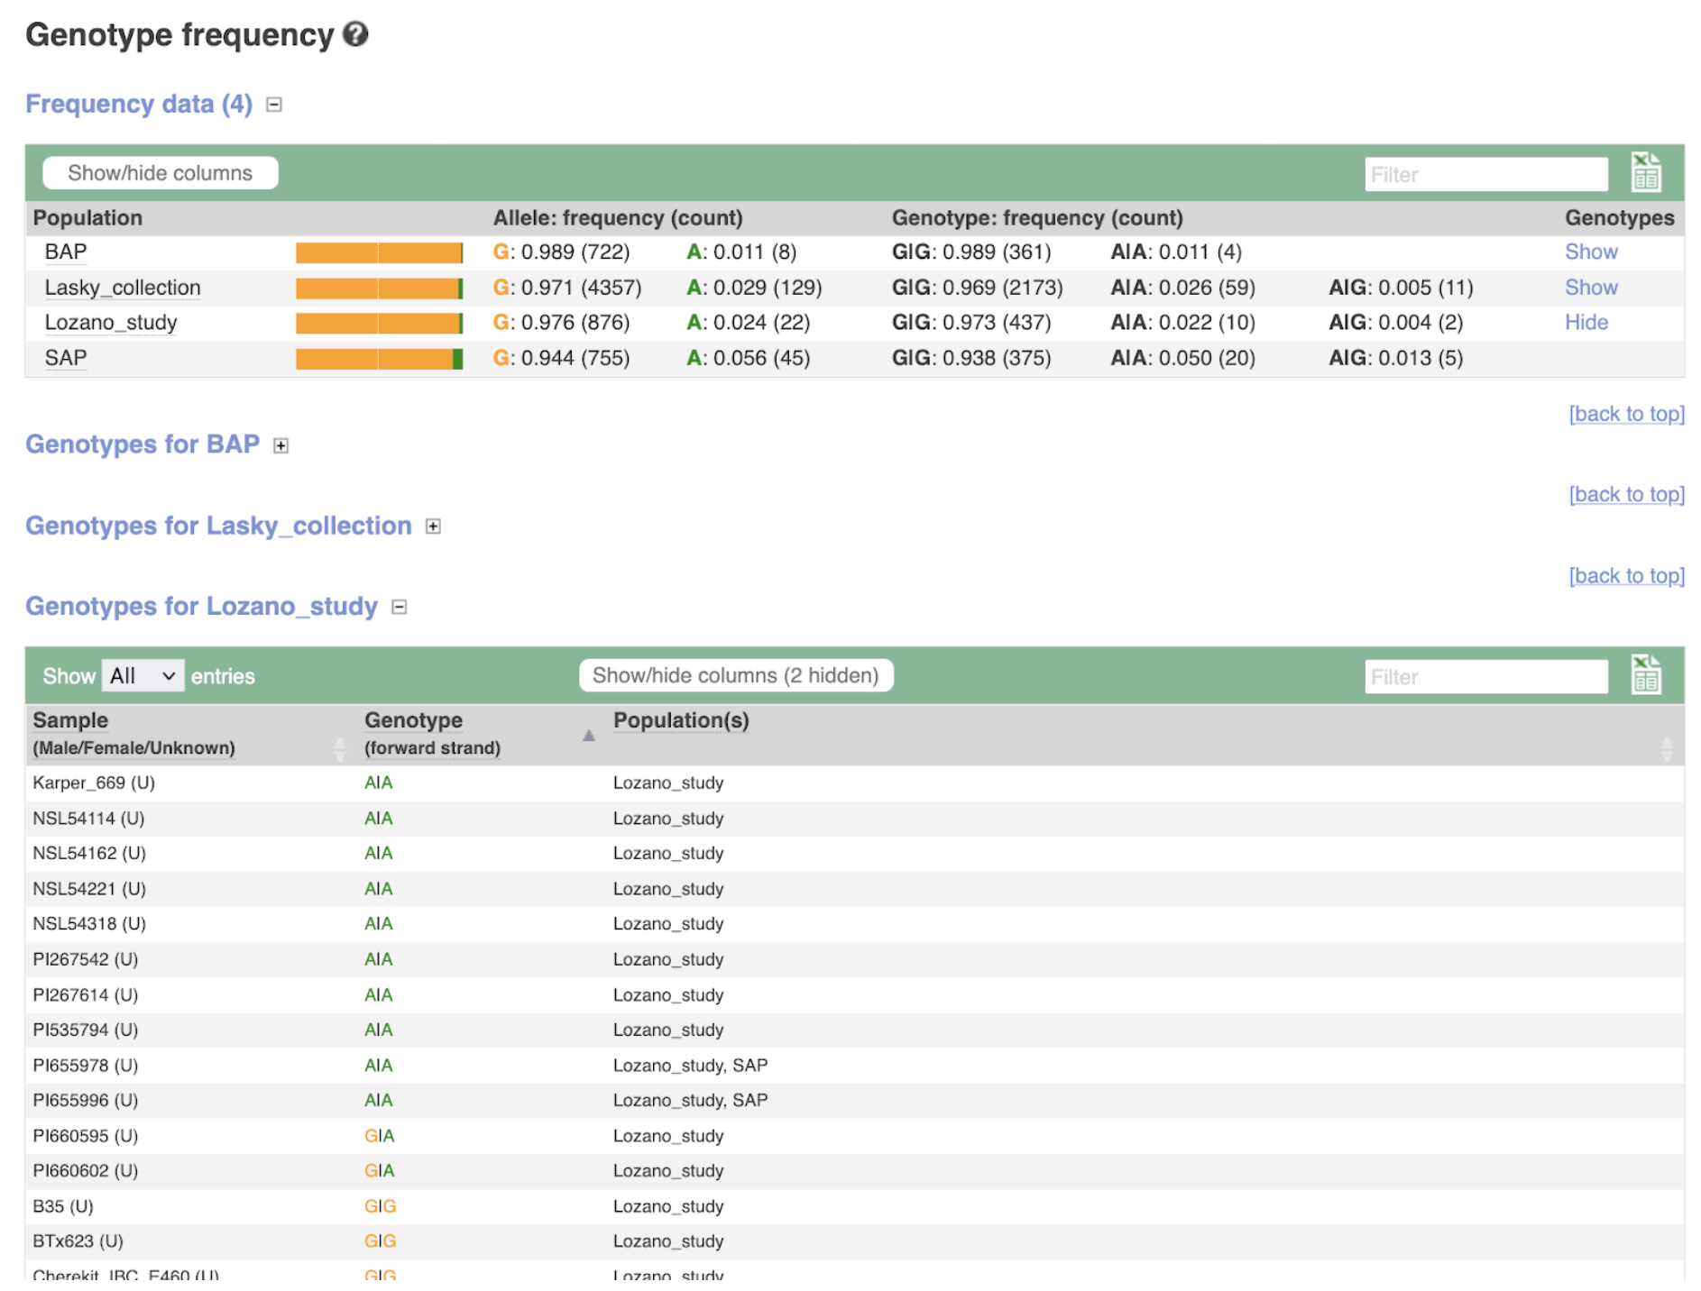Click Population column header in frequency table

[87, 218]
